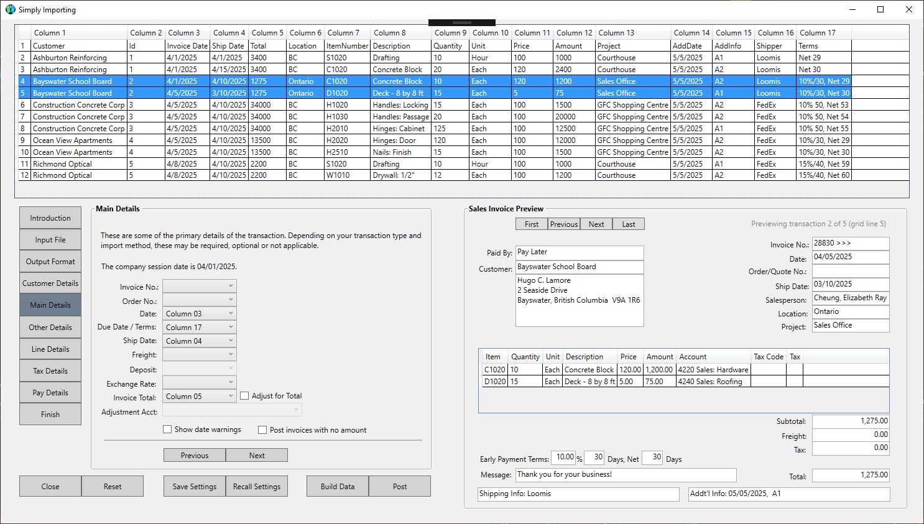This screenshot has width=924, height=524.
Task: Show Previous transaction in Sales Invoice Preview
Action: [x=564, y=224]
